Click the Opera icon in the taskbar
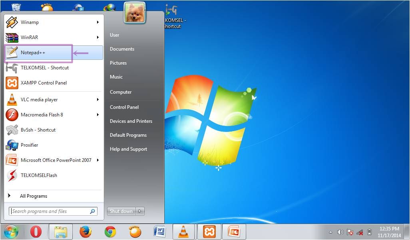Image resolution: width=410 pixels, height=240 pixels. [36, 231]
